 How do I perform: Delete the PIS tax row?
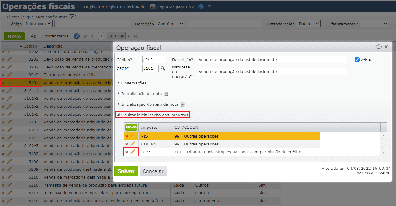point(127,136)
